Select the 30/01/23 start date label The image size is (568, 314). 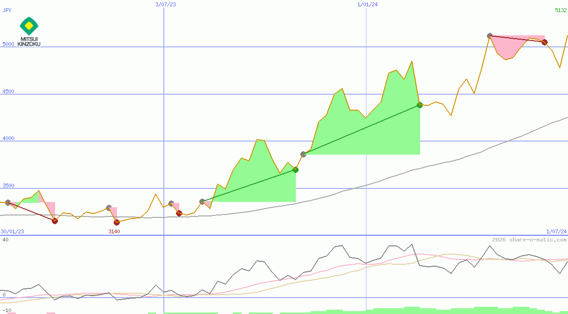[x=12, y=231]
